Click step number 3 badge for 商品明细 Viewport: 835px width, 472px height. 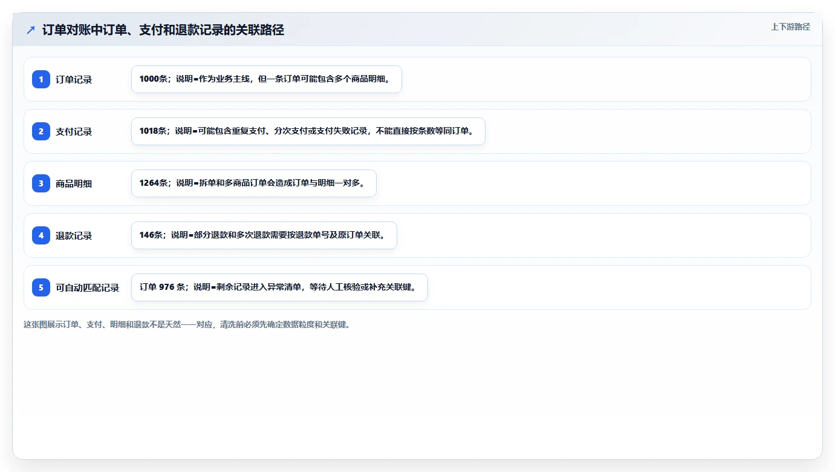coord(41,183)
